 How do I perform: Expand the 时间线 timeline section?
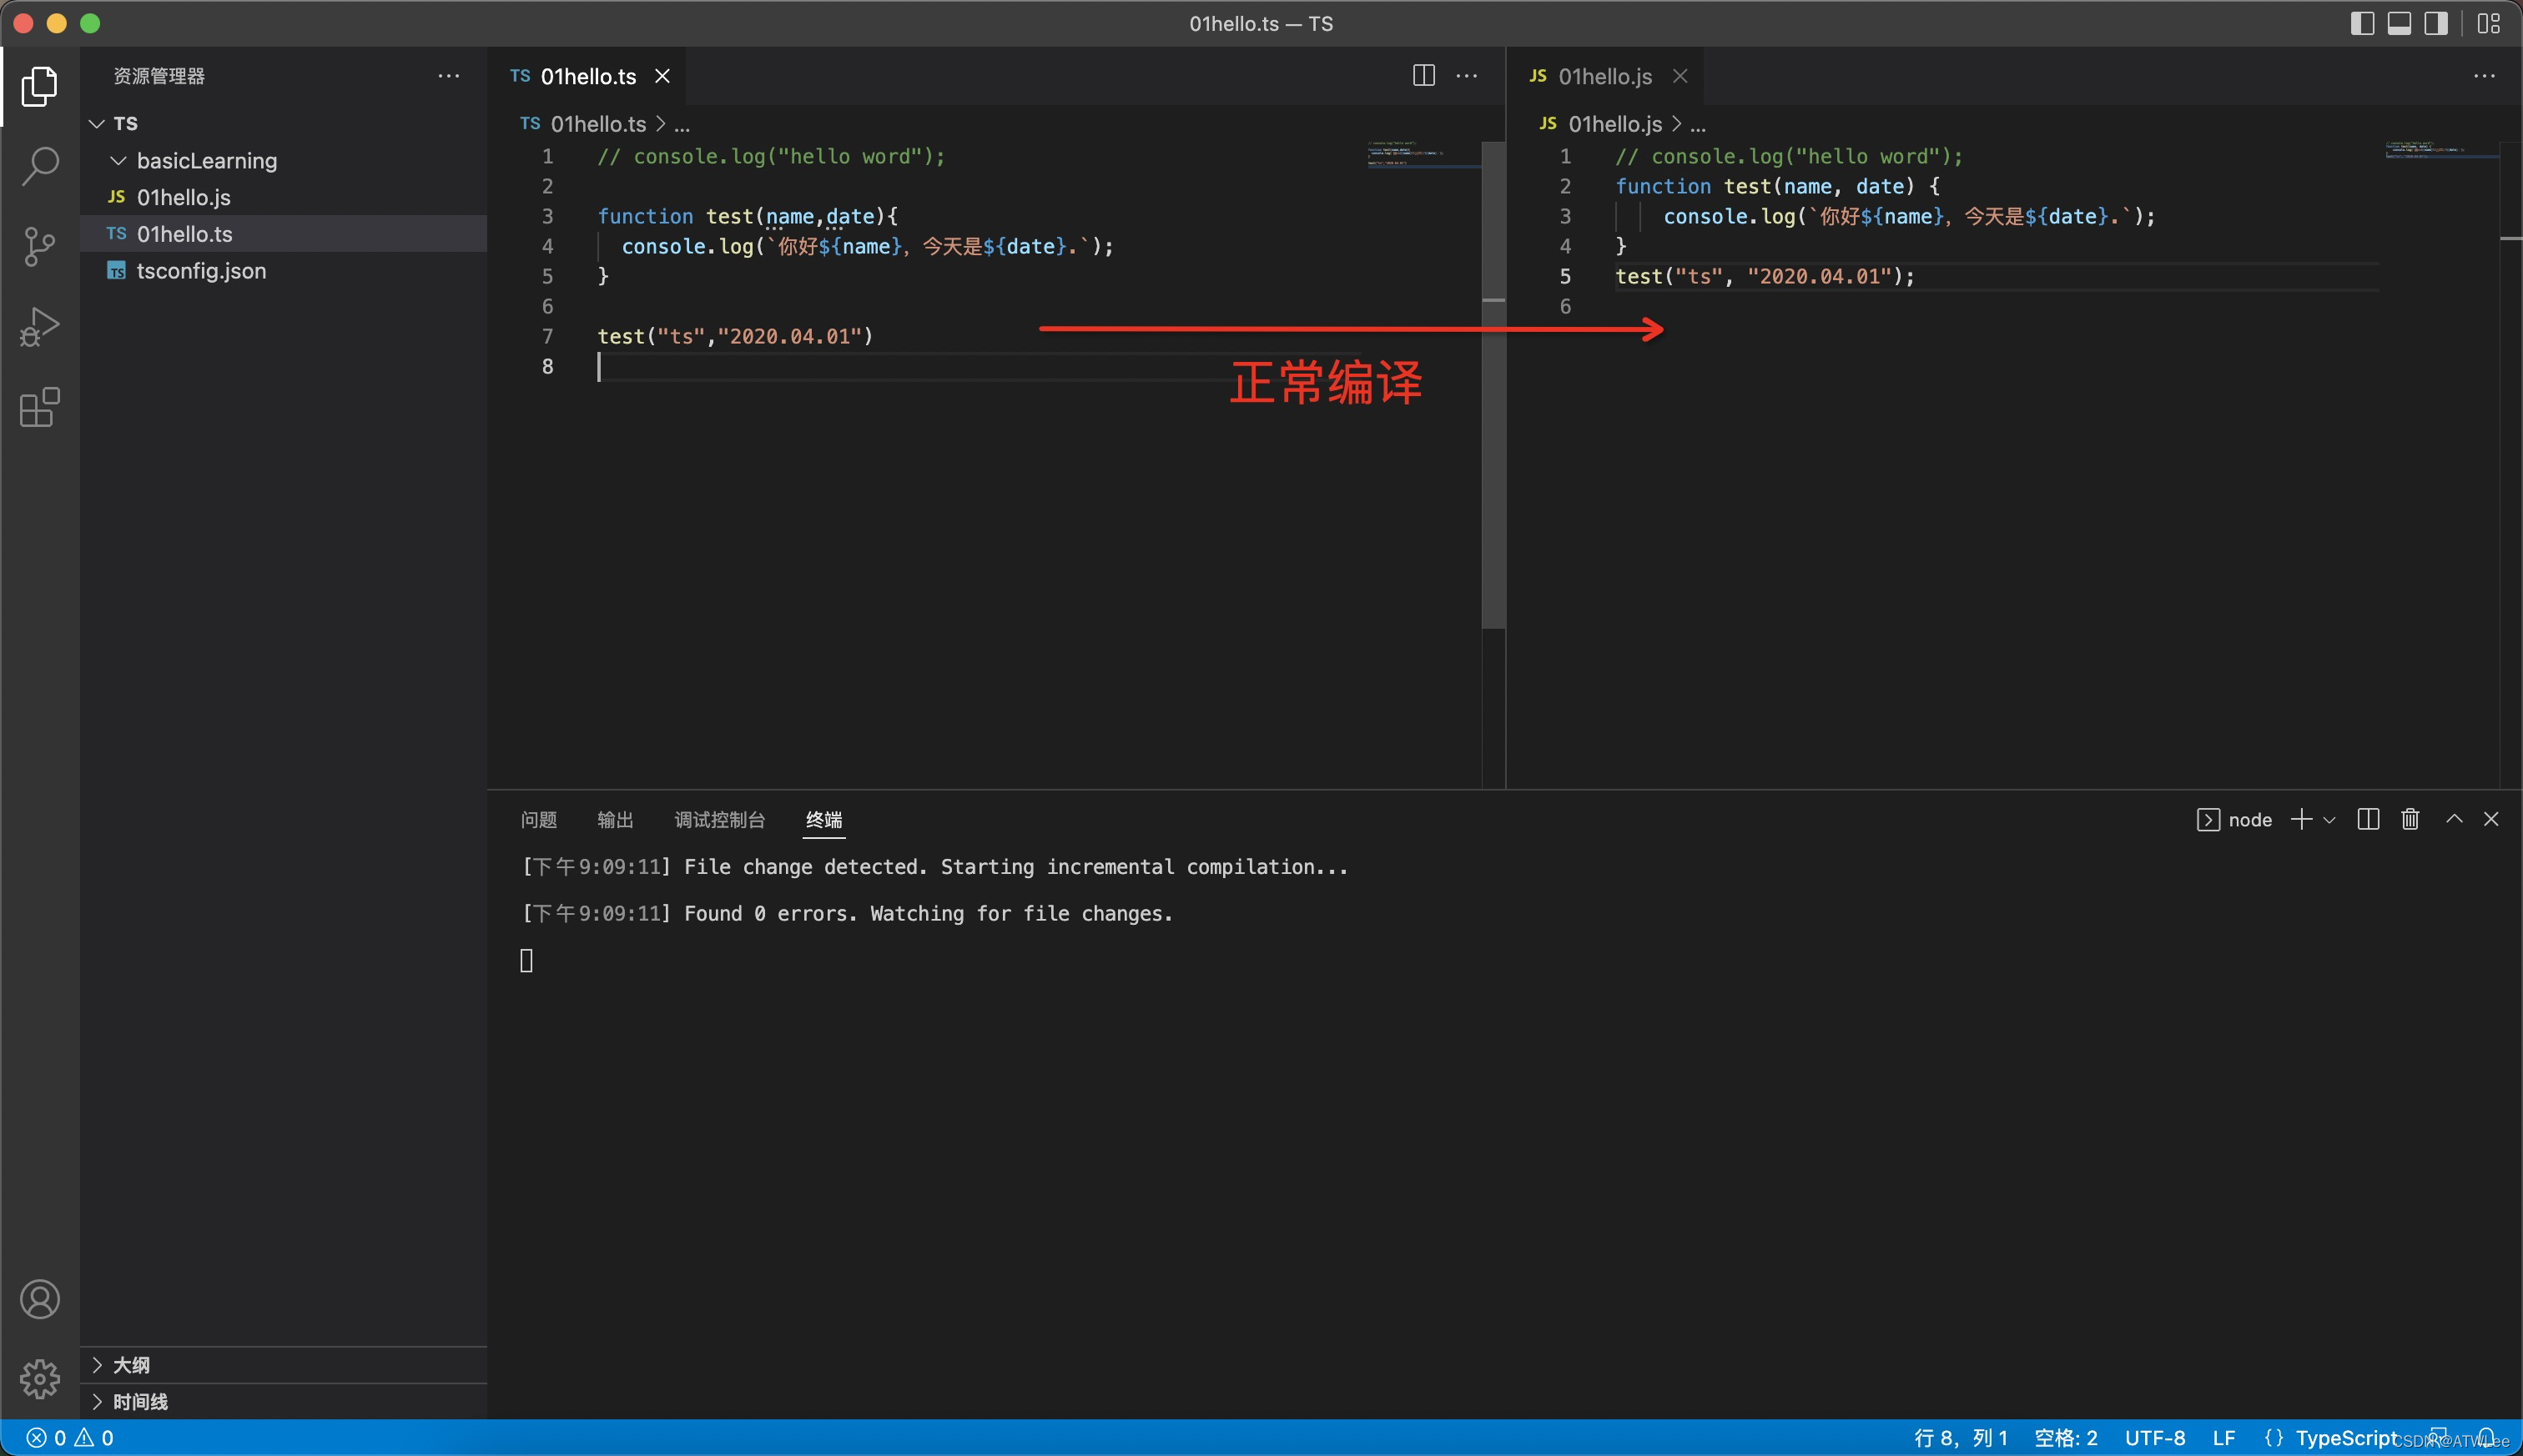click(x=285, y=1401)
